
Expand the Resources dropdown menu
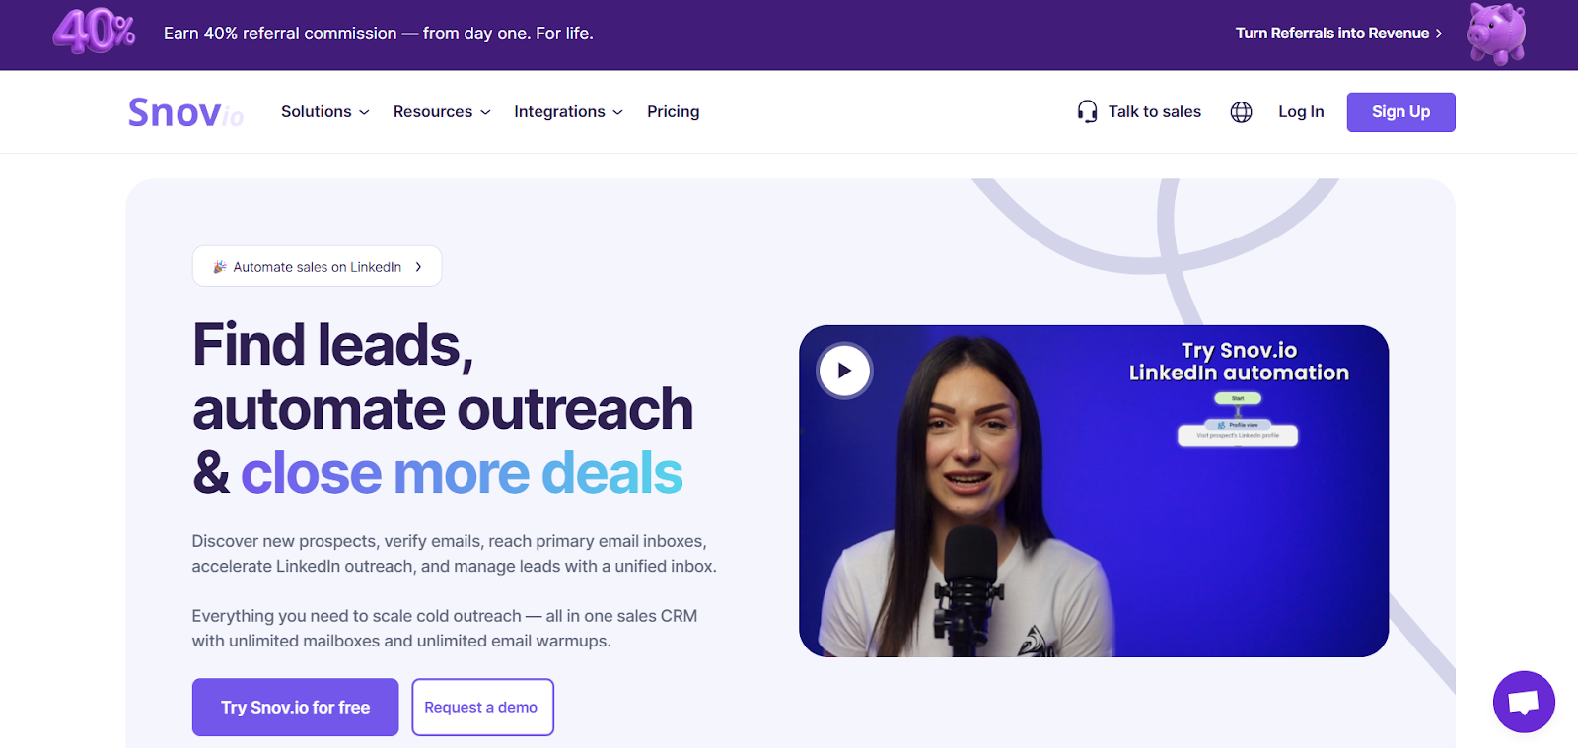[442, 112]
